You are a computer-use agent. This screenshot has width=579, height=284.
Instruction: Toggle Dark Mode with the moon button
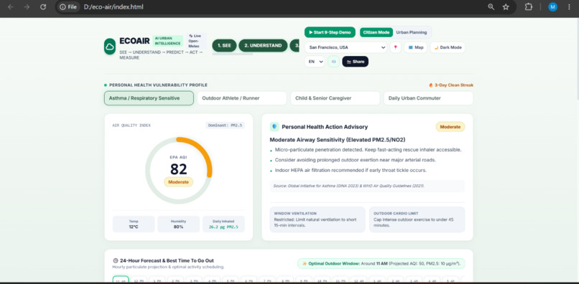pos(448,47)
